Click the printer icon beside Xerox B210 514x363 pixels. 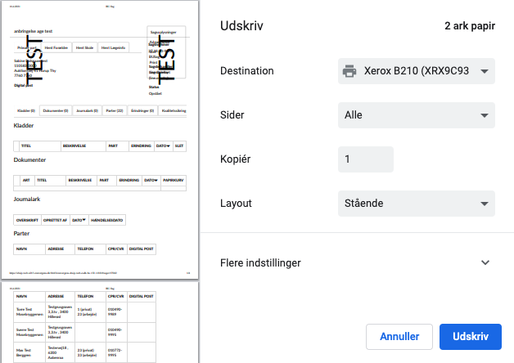tap(349, 71)
